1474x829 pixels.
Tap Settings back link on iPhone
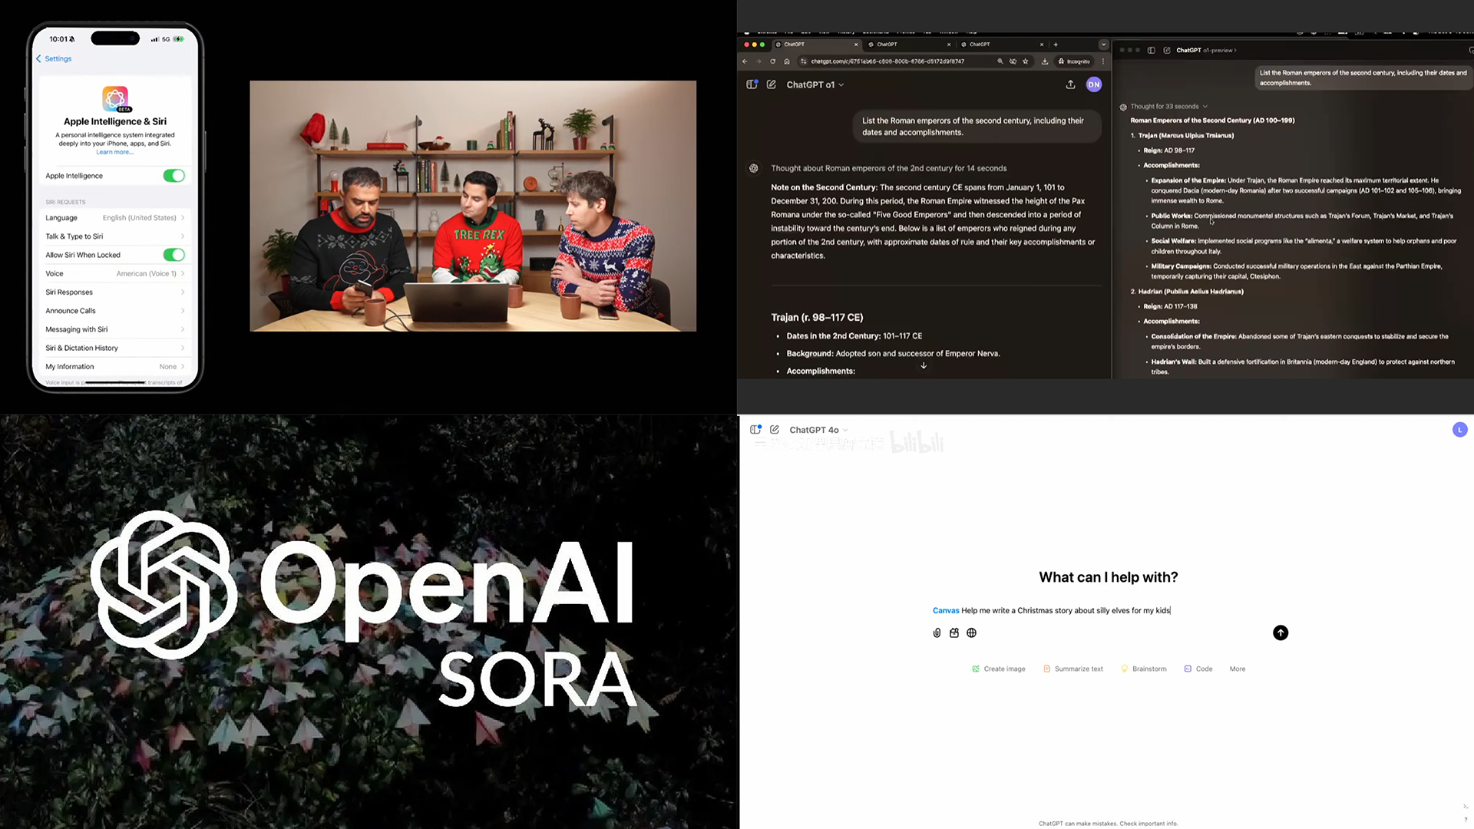click(54, 59)
